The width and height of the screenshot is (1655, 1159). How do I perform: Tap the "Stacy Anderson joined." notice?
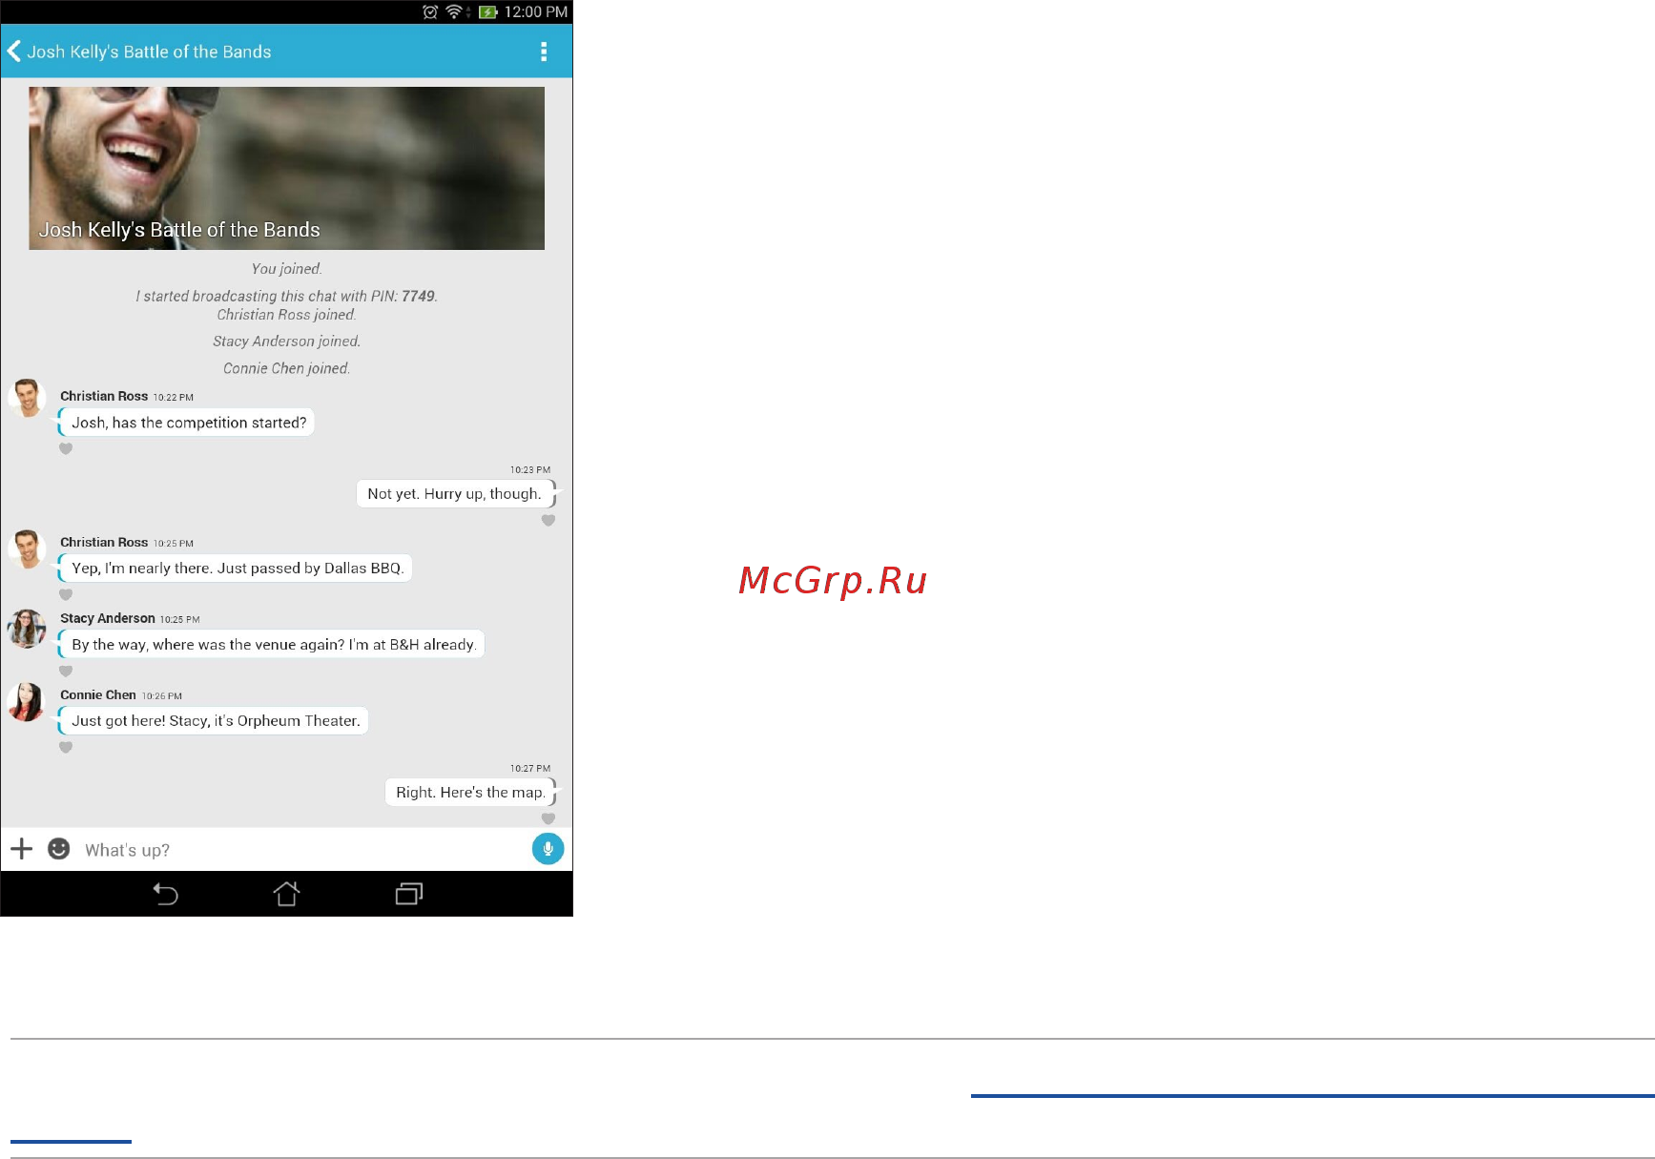[x=286, y=341]
